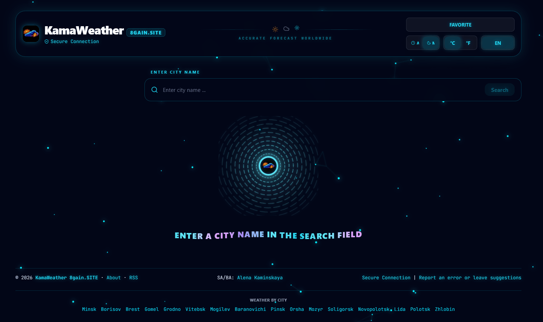The width and height of the screenshot is (543, 322).
Task: Open weather for Gomel
Action: pos(152,309)
